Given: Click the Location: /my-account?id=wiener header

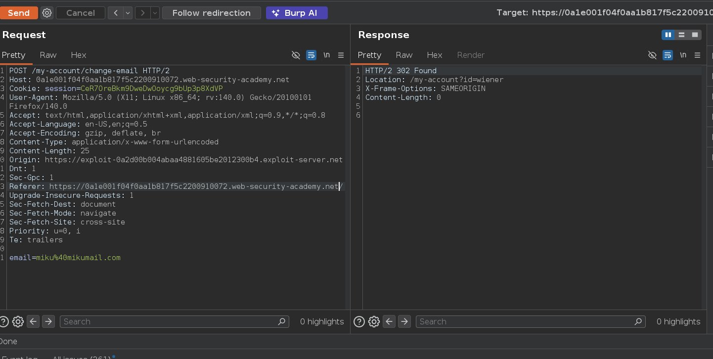Looking at the screenshot, I should coord(434,80).
